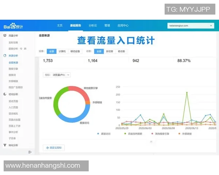Open 搜索词 in the sidebar
The image size is (219, 175).
point(12,75)
